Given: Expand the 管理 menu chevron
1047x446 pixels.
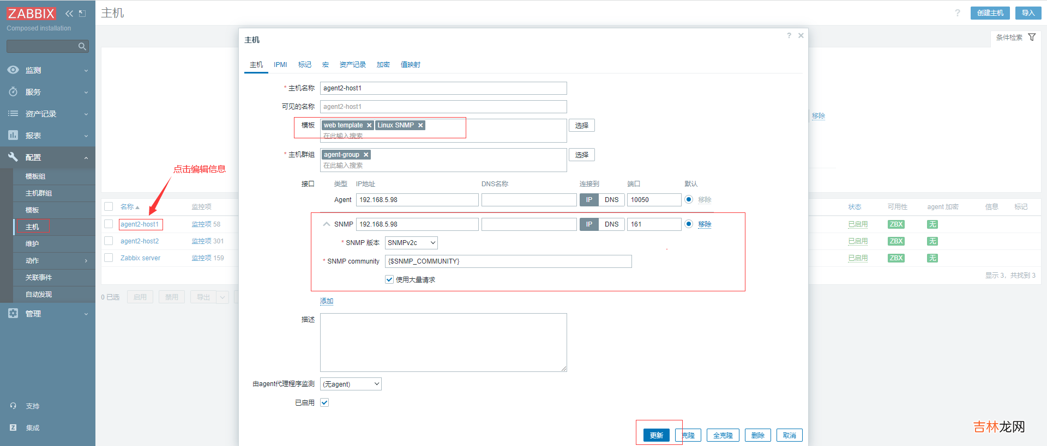Looking at the screenshot, I should click(86, 314).
